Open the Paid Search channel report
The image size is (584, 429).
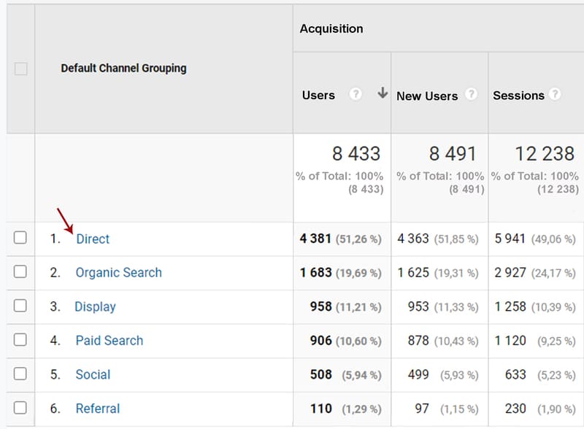pos(109,340)
